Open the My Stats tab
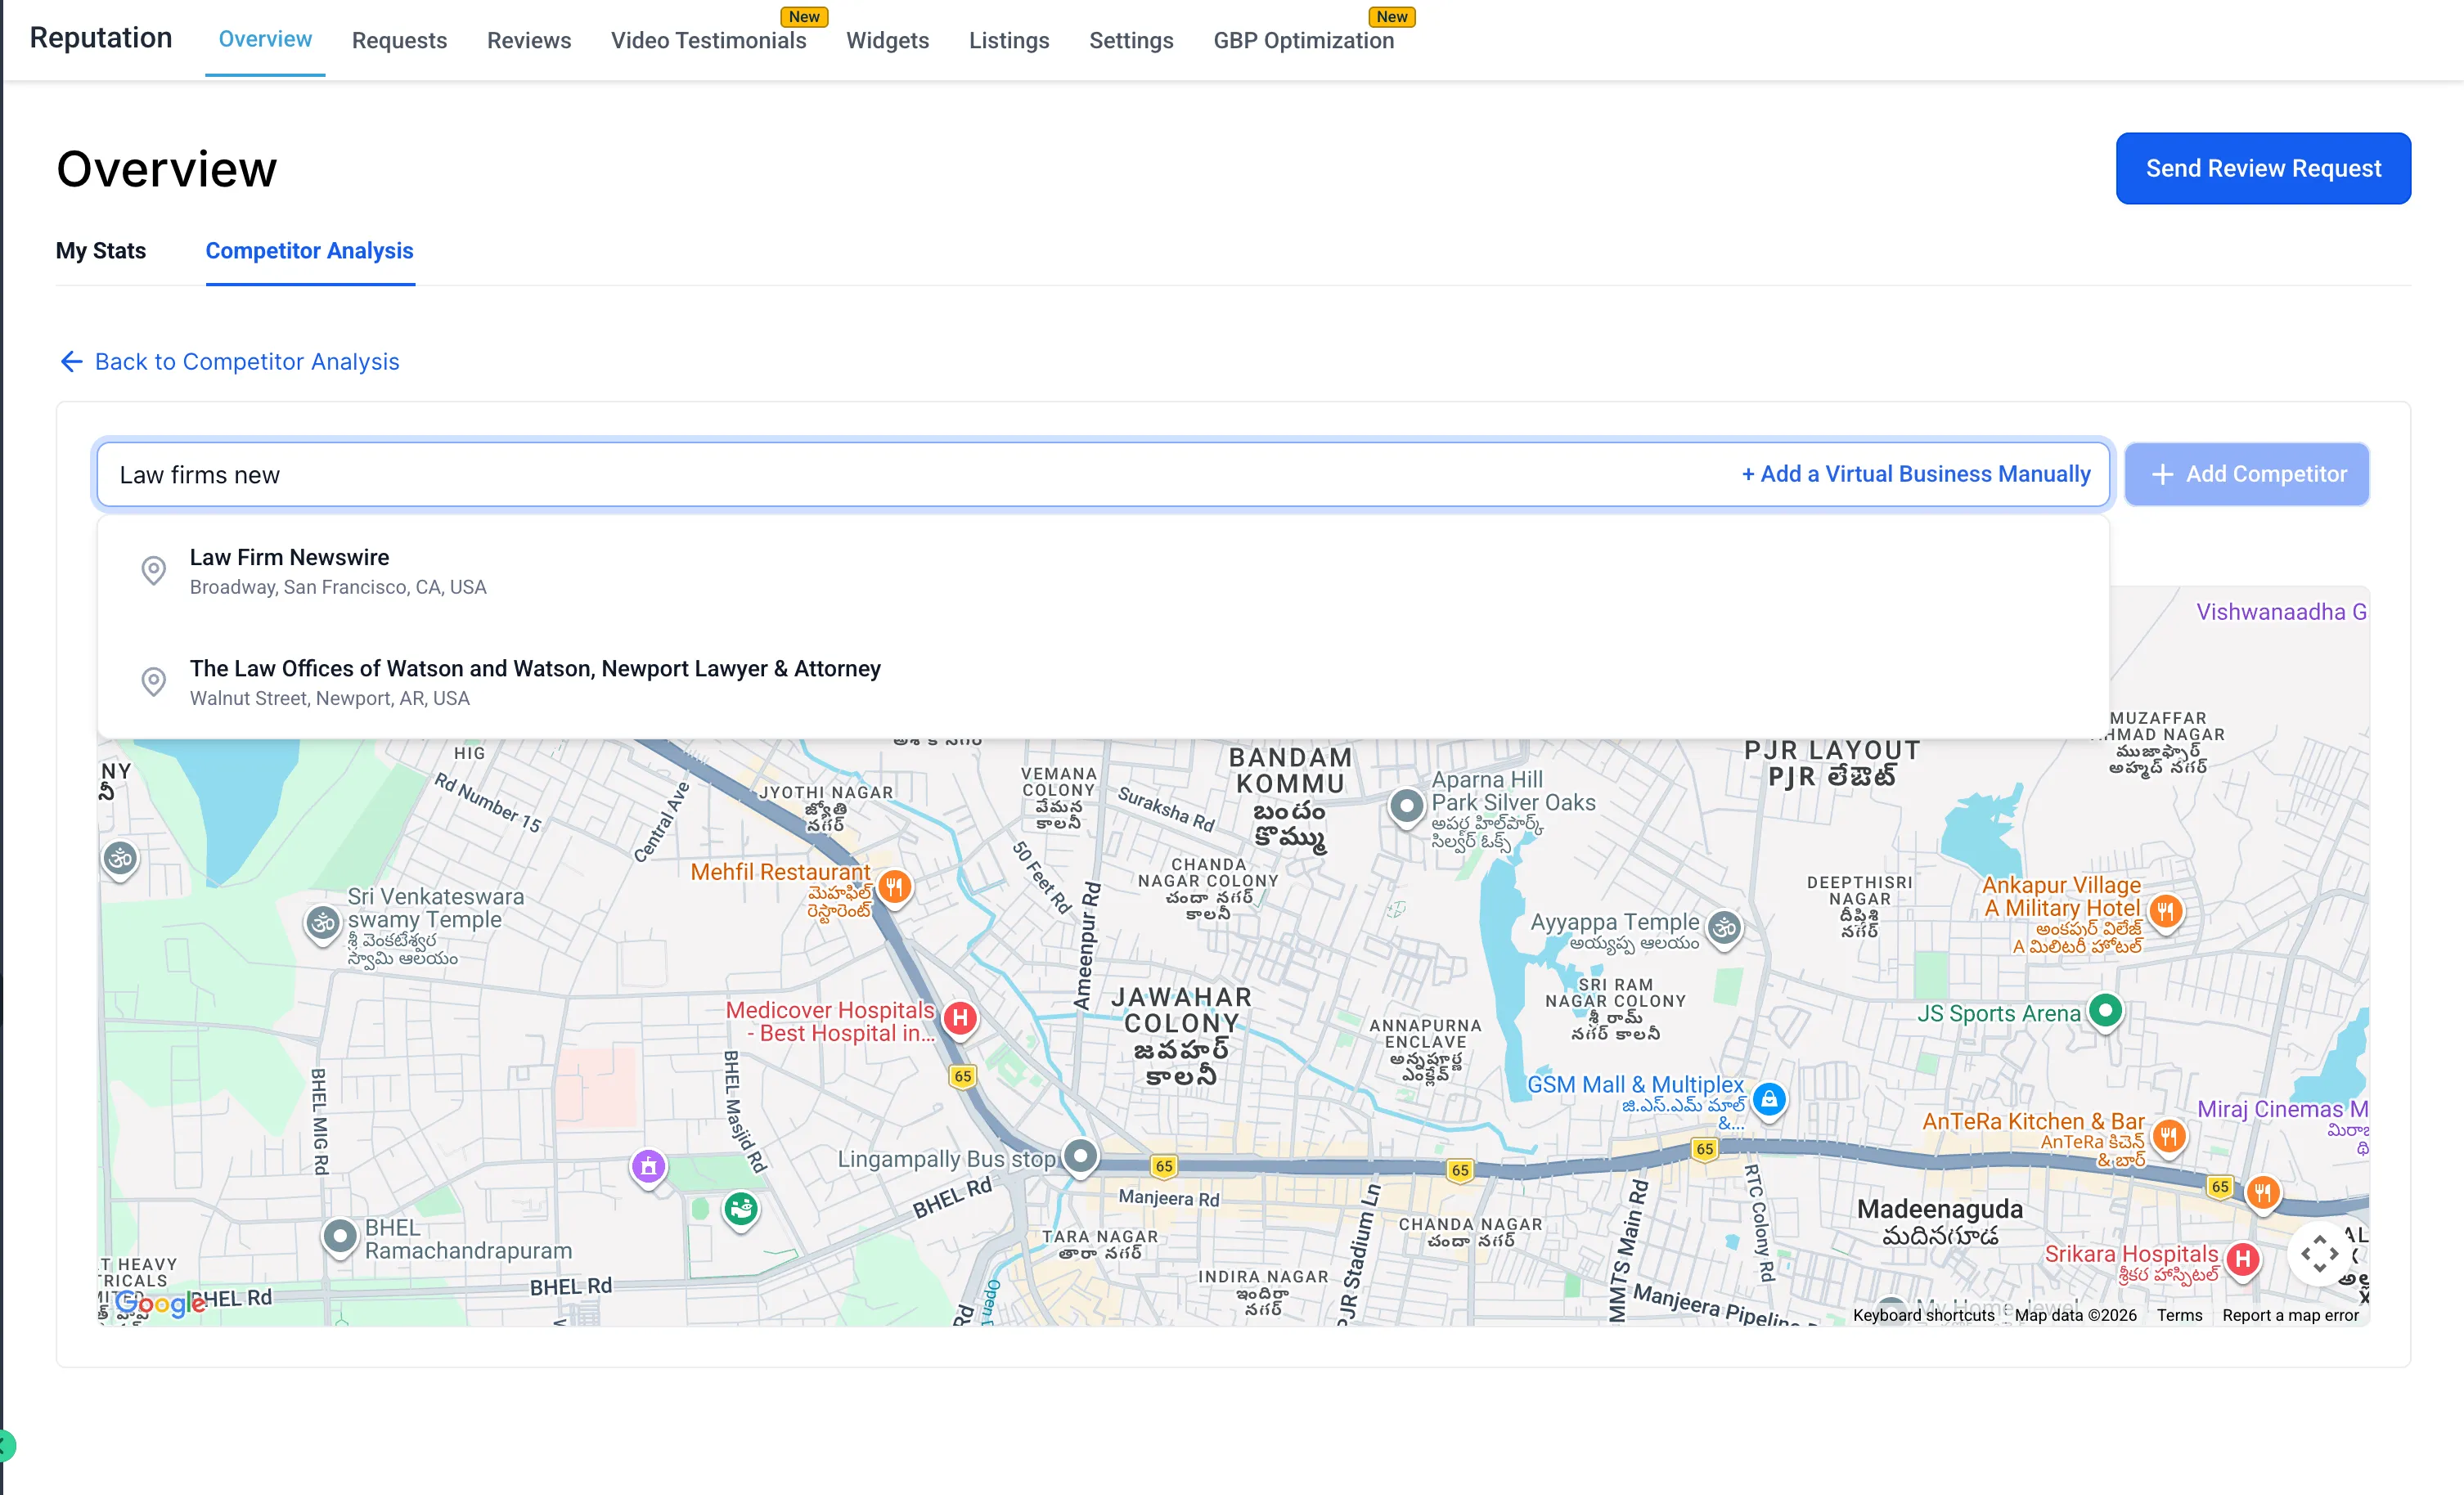2464x1495 pixels. pos(100,251)
